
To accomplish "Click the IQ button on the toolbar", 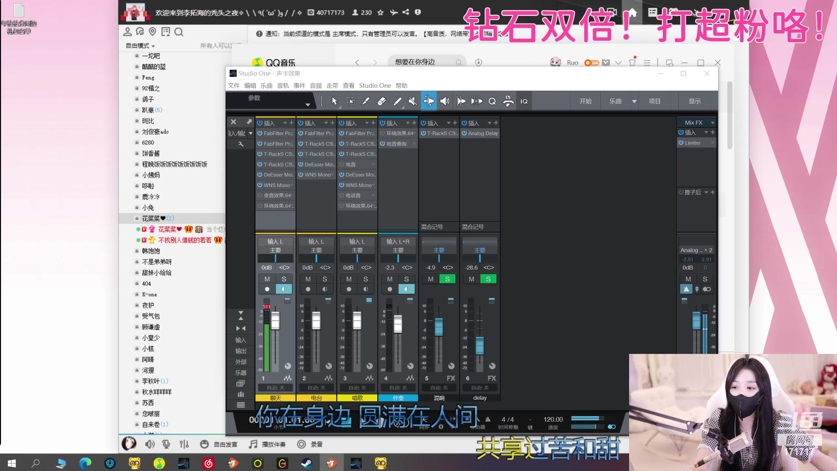I will click(523, 101).
